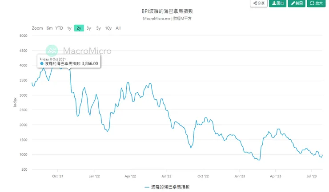Click the share (分享) icon button
Image resolution: width=329 pixels, height=192 pixels.
(x=255, y=3)
